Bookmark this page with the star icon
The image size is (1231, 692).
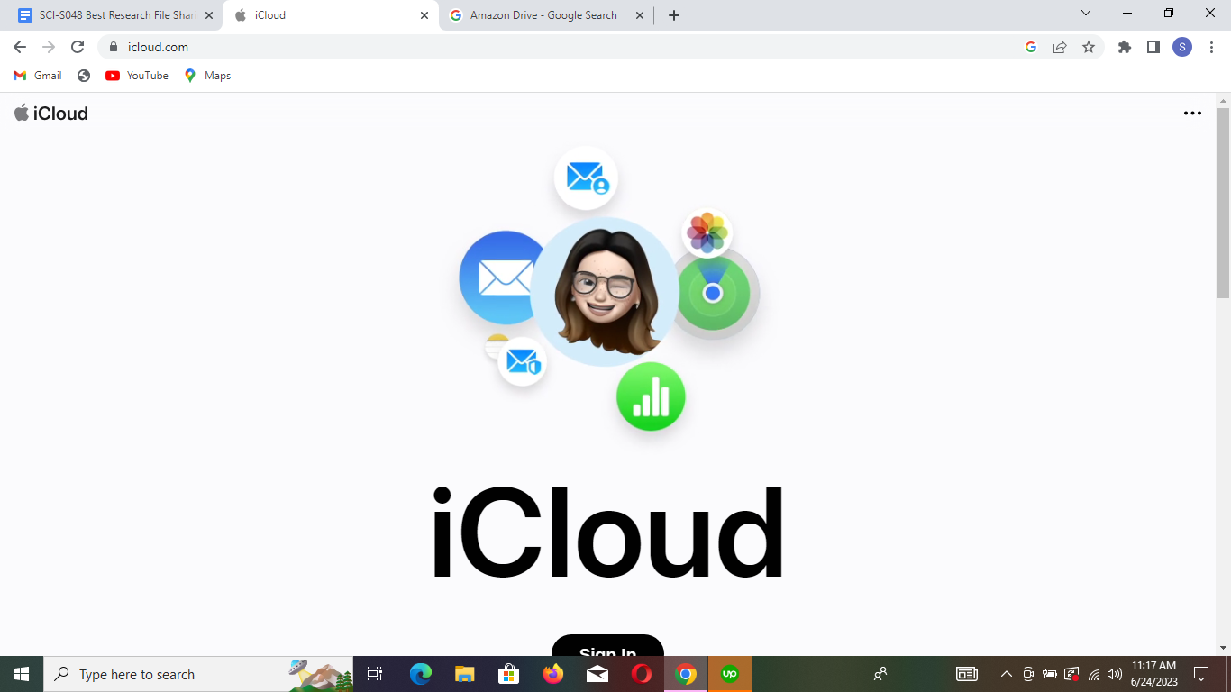coord(1089,47)
